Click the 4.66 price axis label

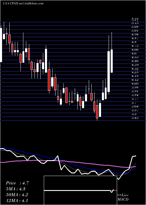coord(135,50)
